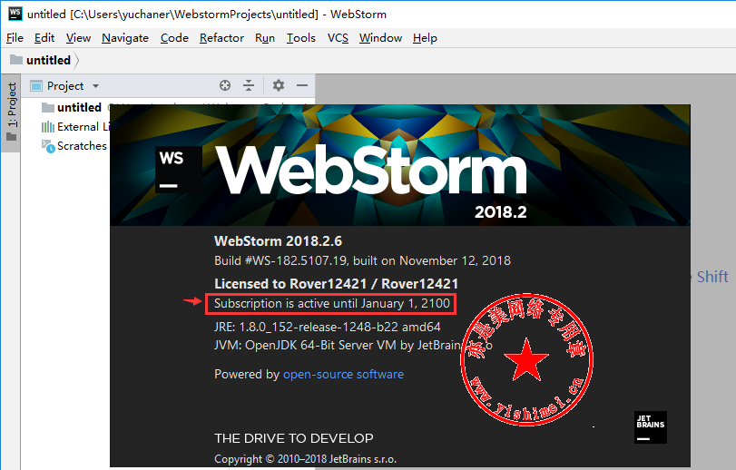Click the WS logo in the splash banner
This screenshot has height=470, width=736.
179,170
